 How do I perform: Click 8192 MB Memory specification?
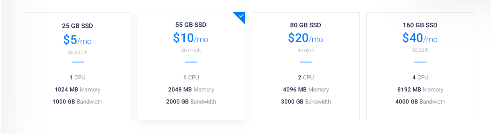pos(420,90)
